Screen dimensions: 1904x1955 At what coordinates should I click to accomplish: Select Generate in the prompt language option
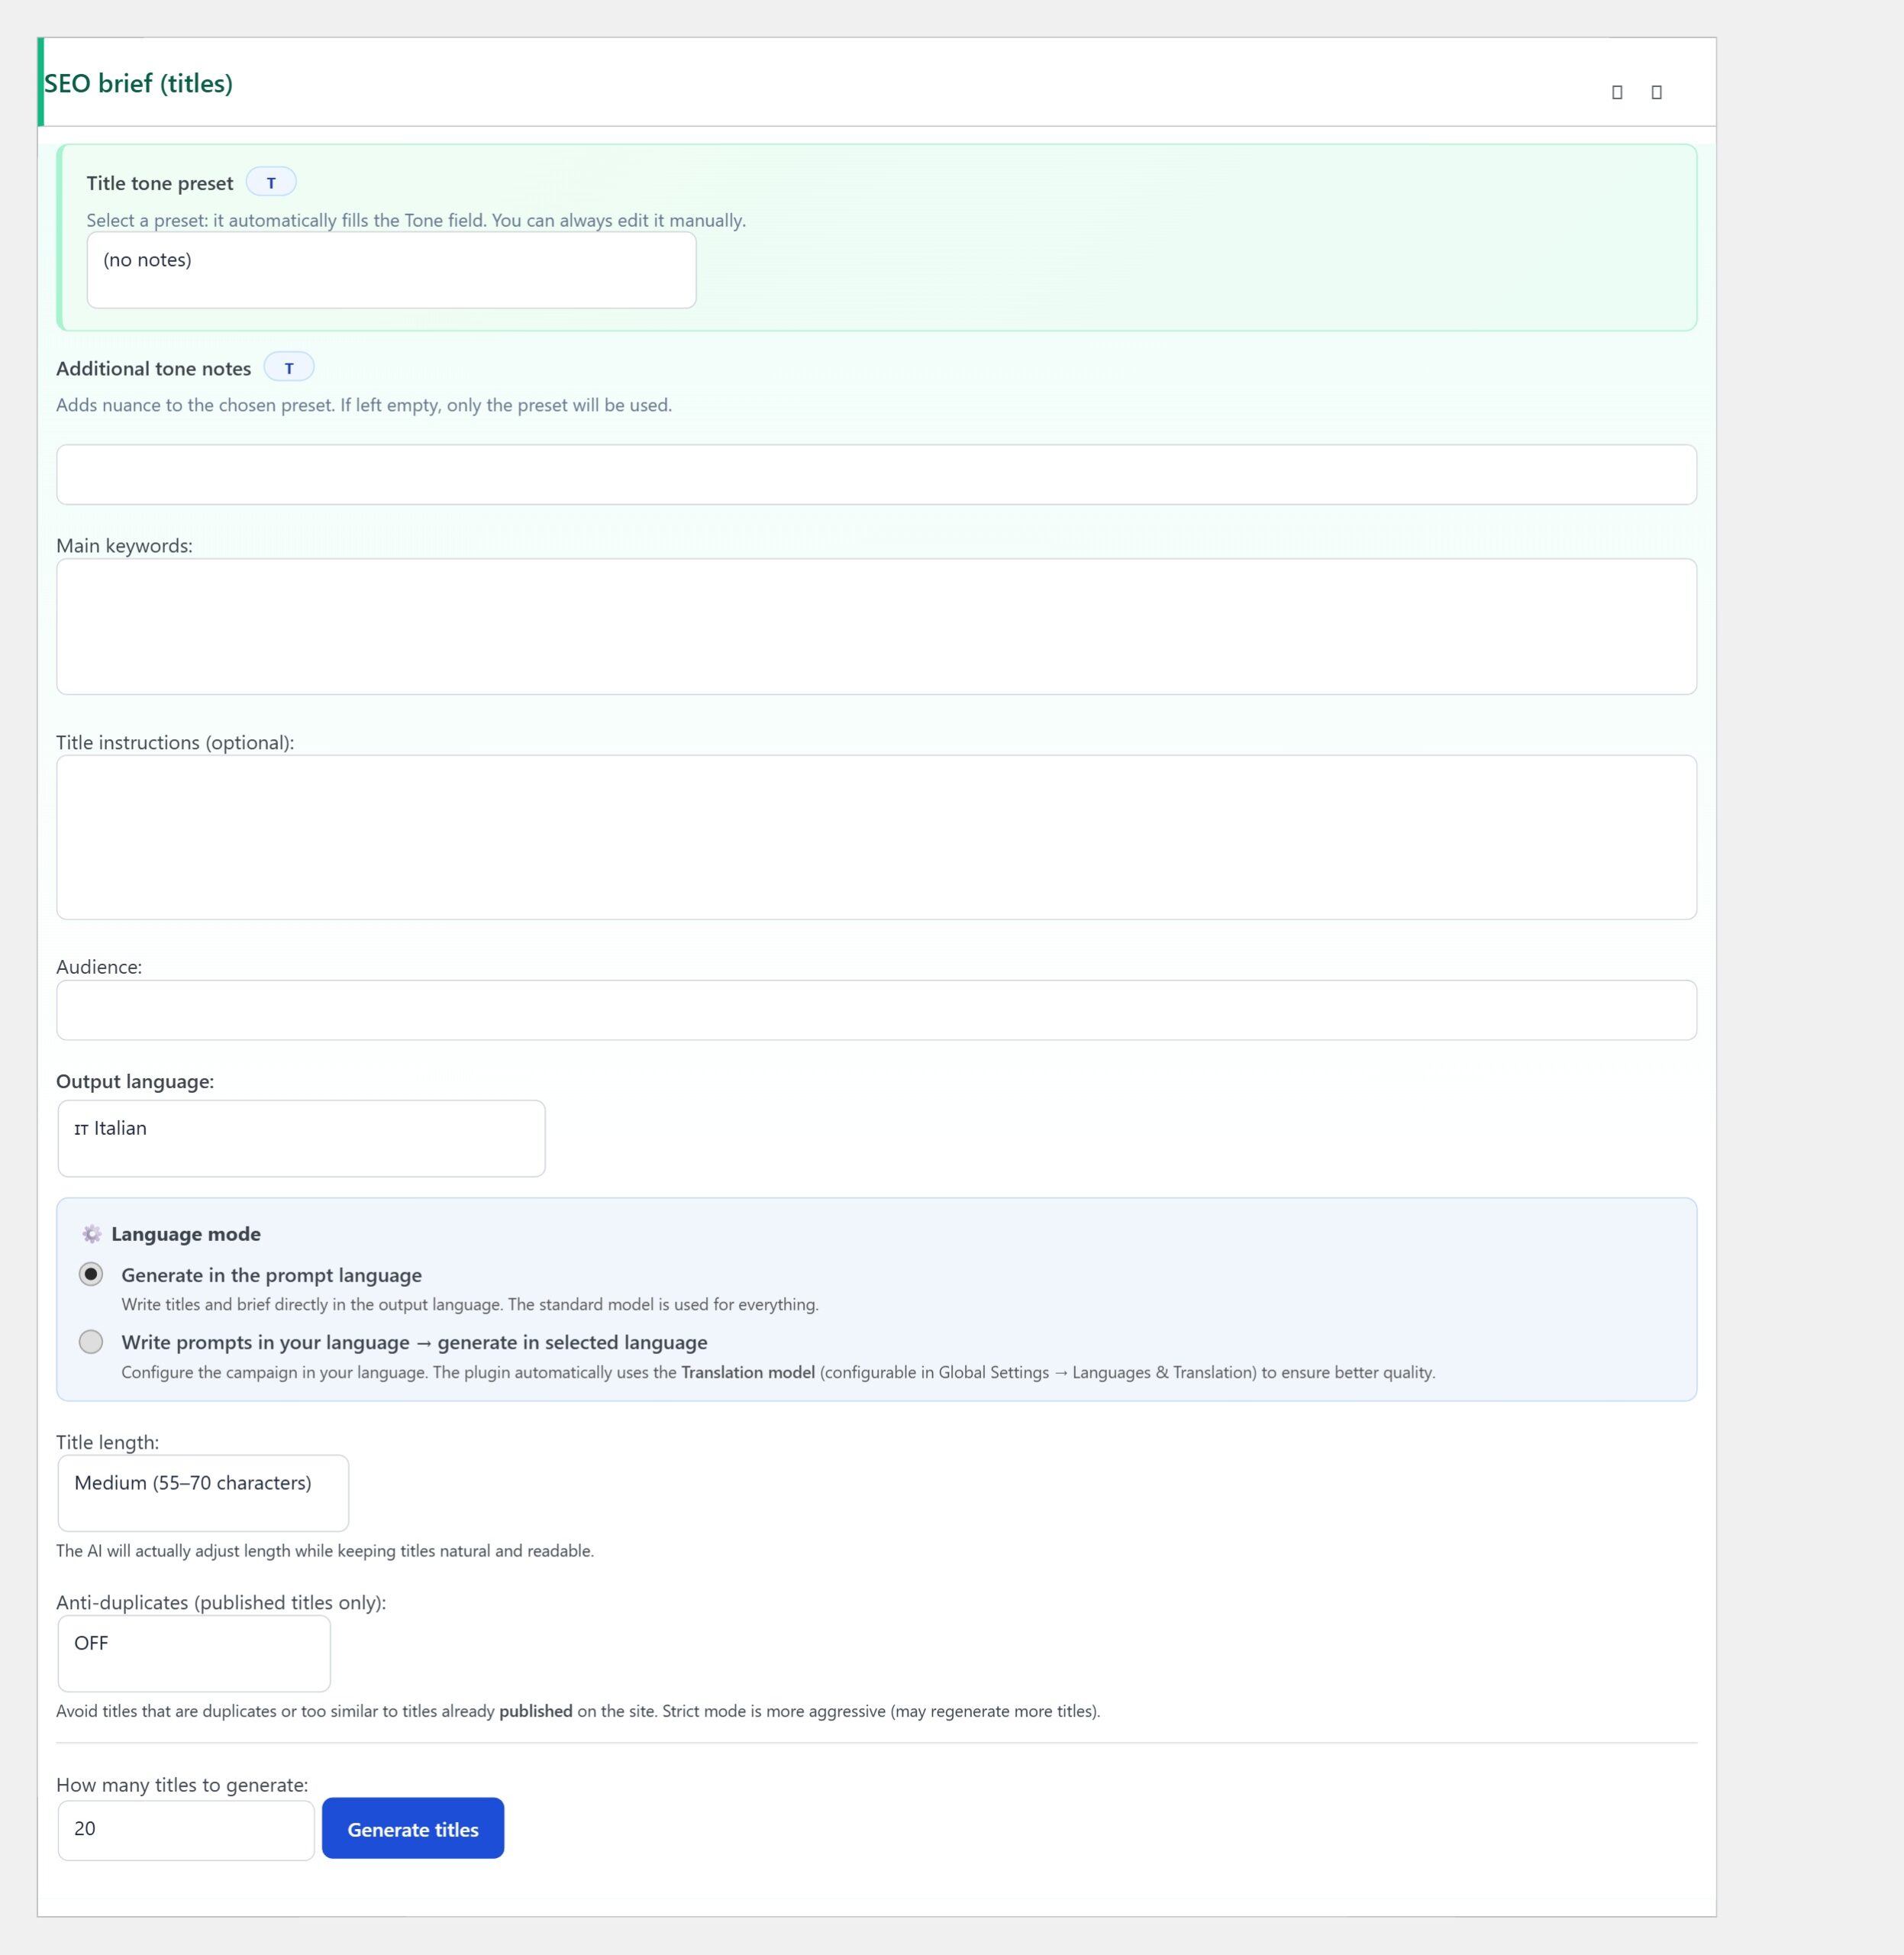[91, 1274]
